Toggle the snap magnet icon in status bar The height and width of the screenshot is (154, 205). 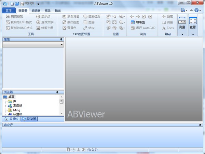click(x=68, y=149)
